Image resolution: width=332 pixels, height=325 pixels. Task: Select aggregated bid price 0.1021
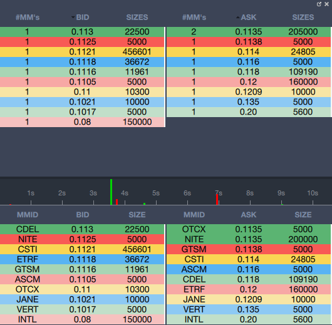83,102
